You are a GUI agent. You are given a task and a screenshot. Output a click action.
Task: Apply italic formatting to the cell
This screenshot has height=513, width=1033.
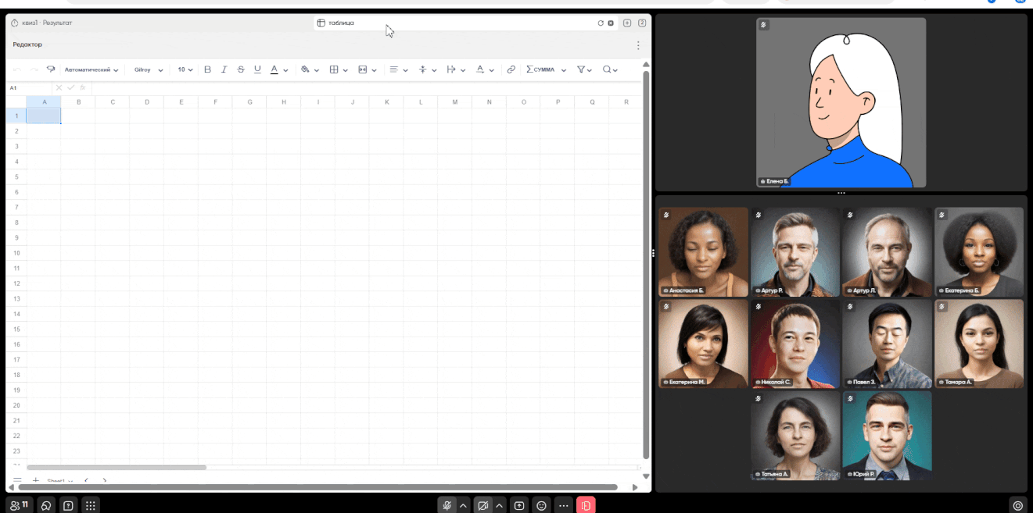(224, 69)
